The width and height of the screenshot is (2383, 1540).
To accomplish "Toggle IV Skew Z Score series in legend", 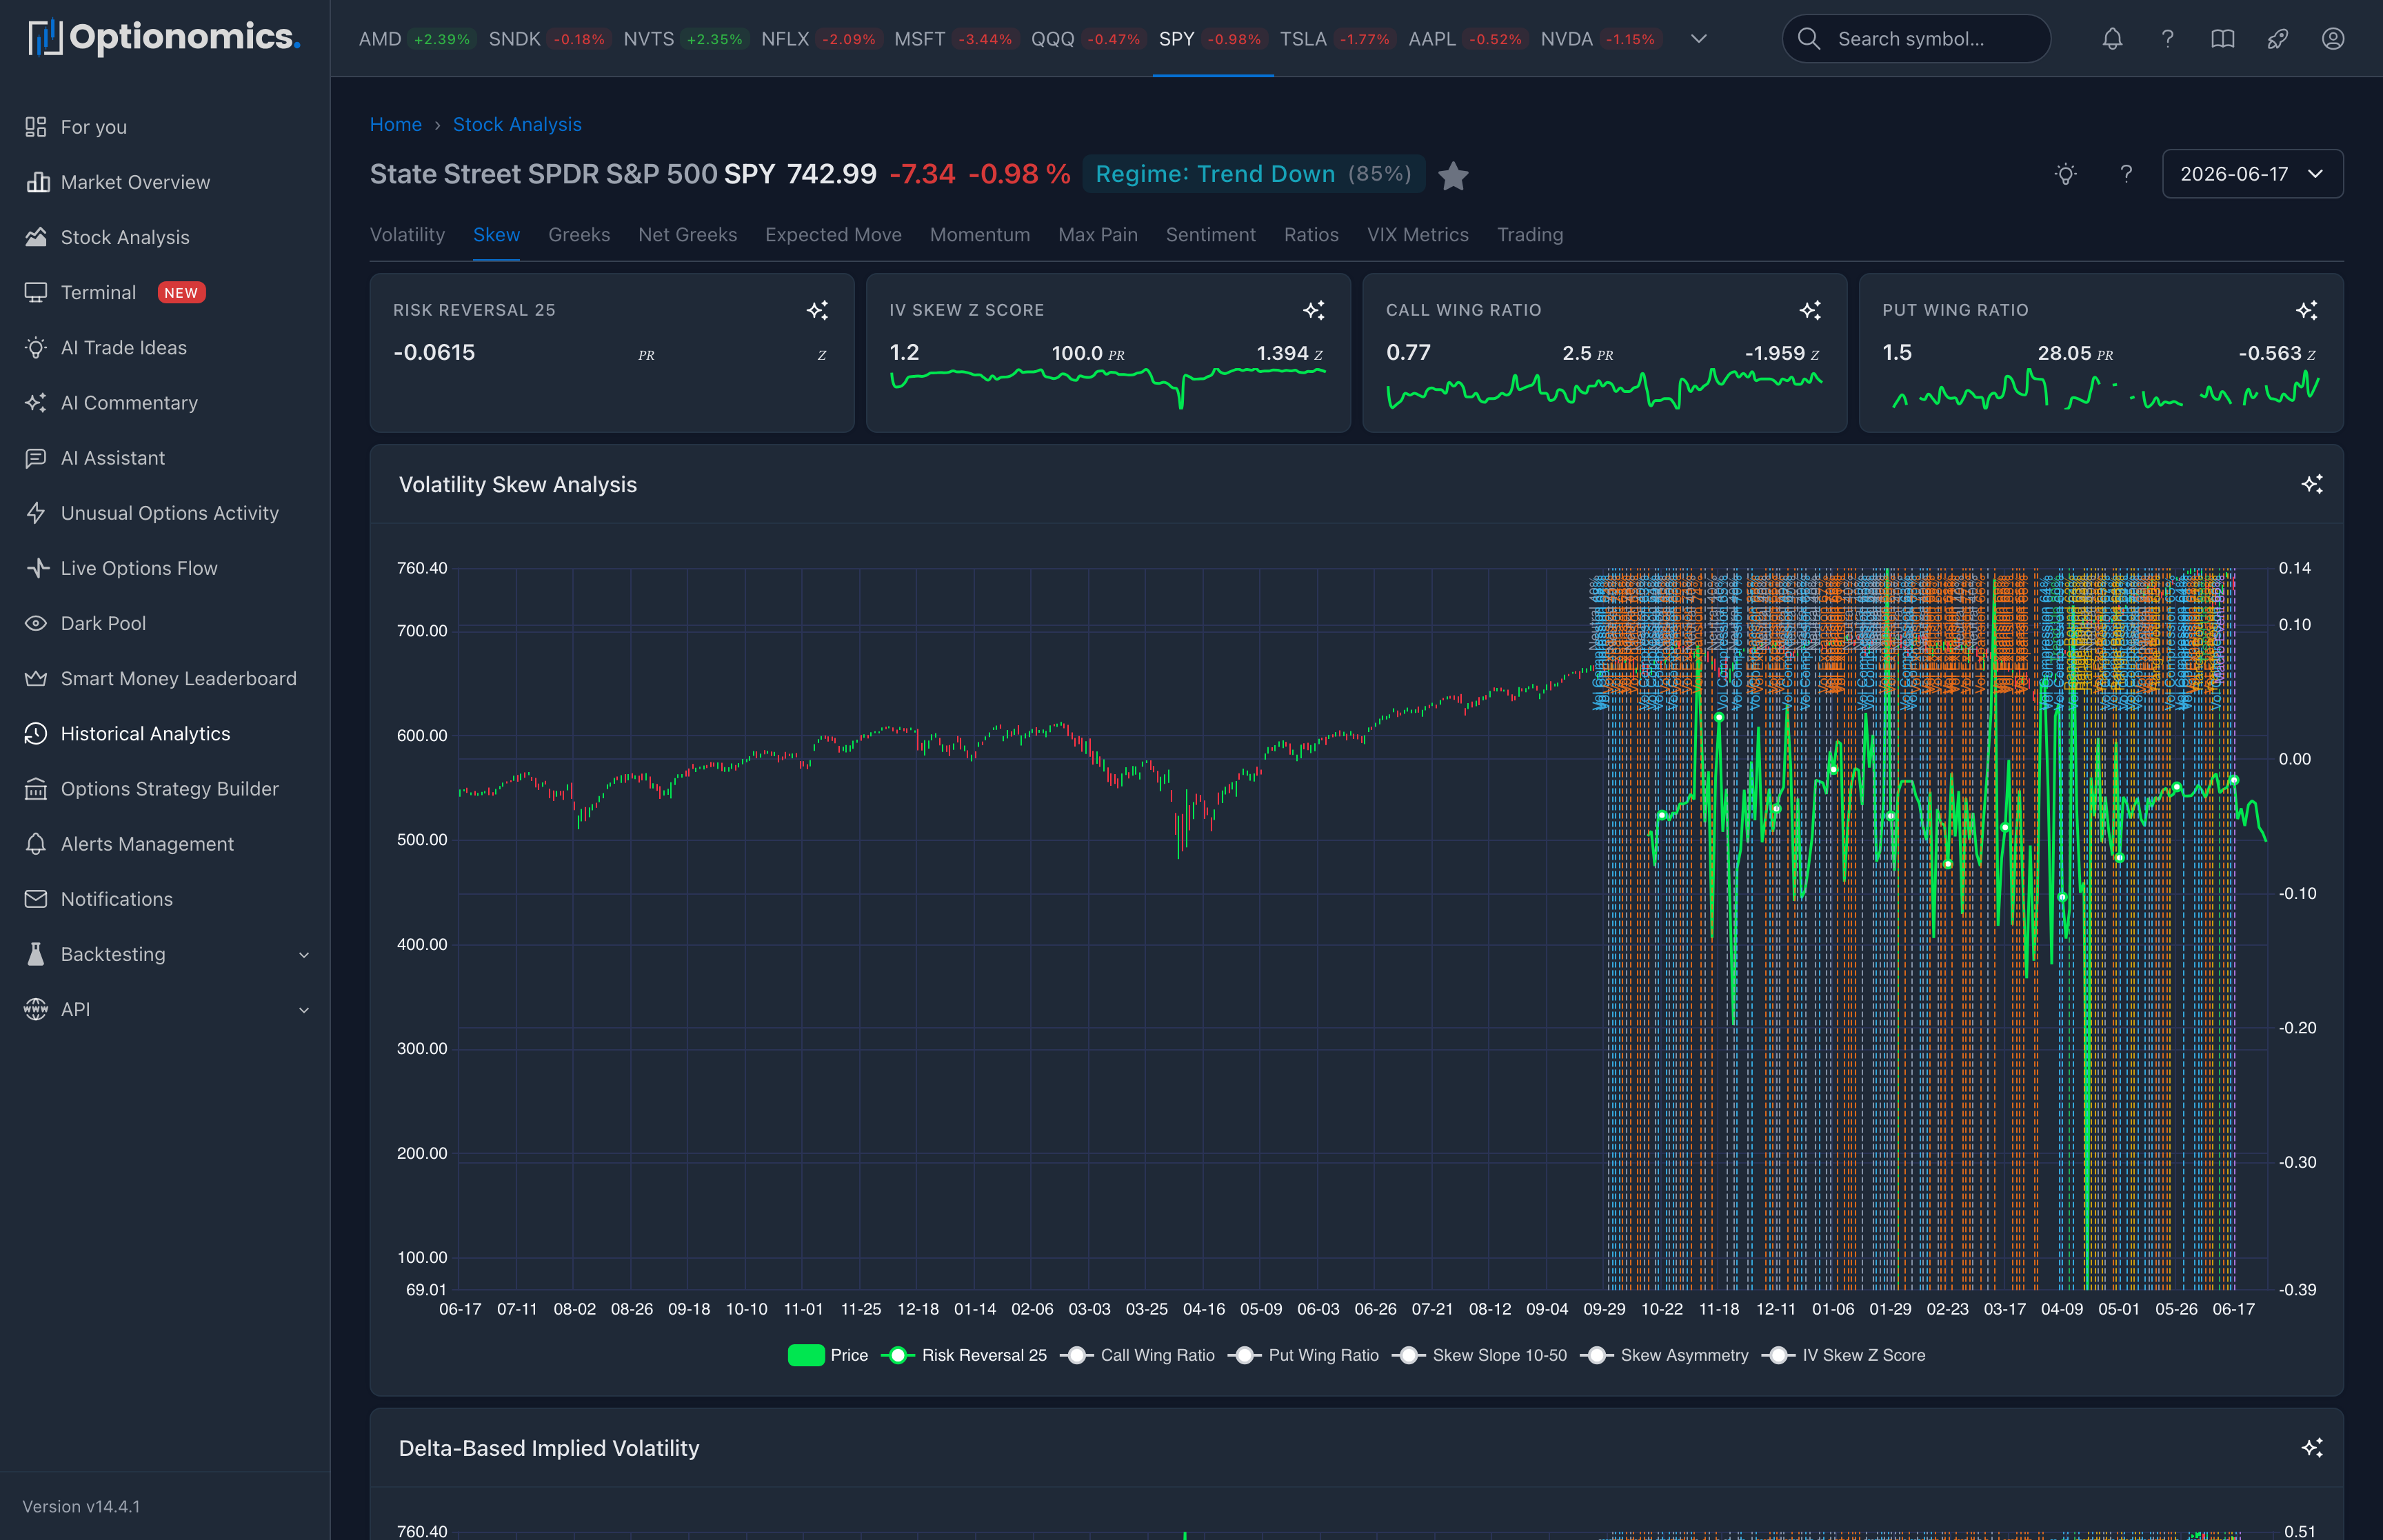I will [1843, 1355].
